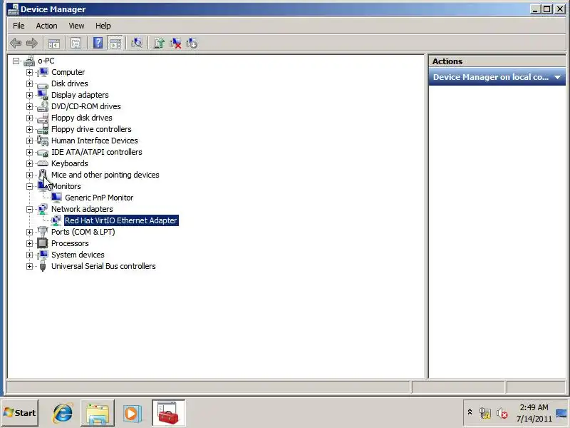
Task: Open Properties toolbar icon
Action: pyautogui.click(x=76, y=44)
